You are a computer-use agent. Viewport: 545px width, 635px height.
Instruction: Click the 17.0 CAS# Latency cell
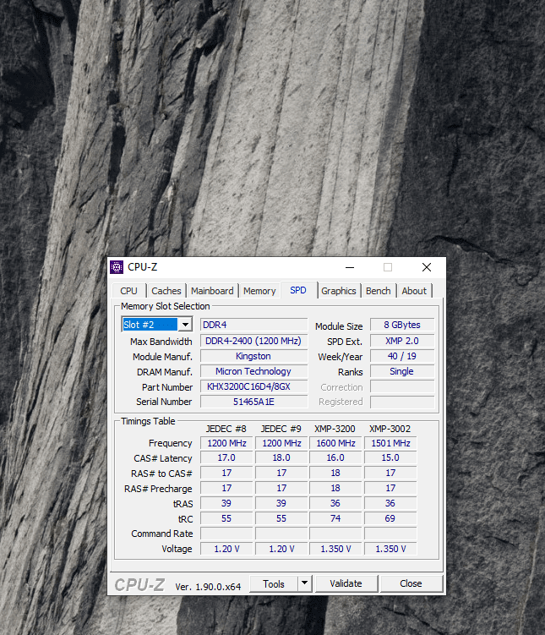click(x=226, y=457)
